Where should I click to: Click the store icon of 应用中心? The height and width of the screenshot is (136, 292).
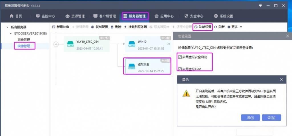(x=157, y=16)
